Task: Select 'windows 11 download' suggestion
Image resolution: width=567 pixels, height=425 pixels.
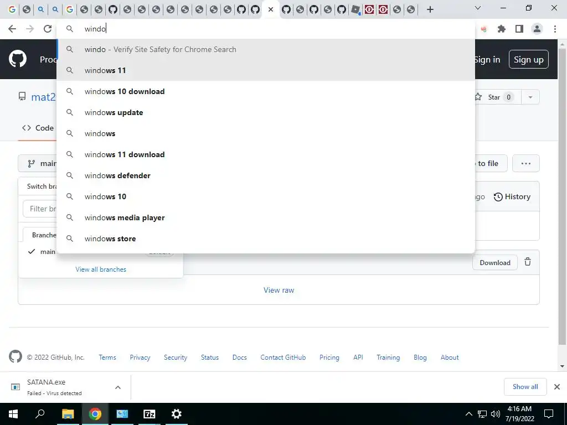Action: (x=266, y=154)
